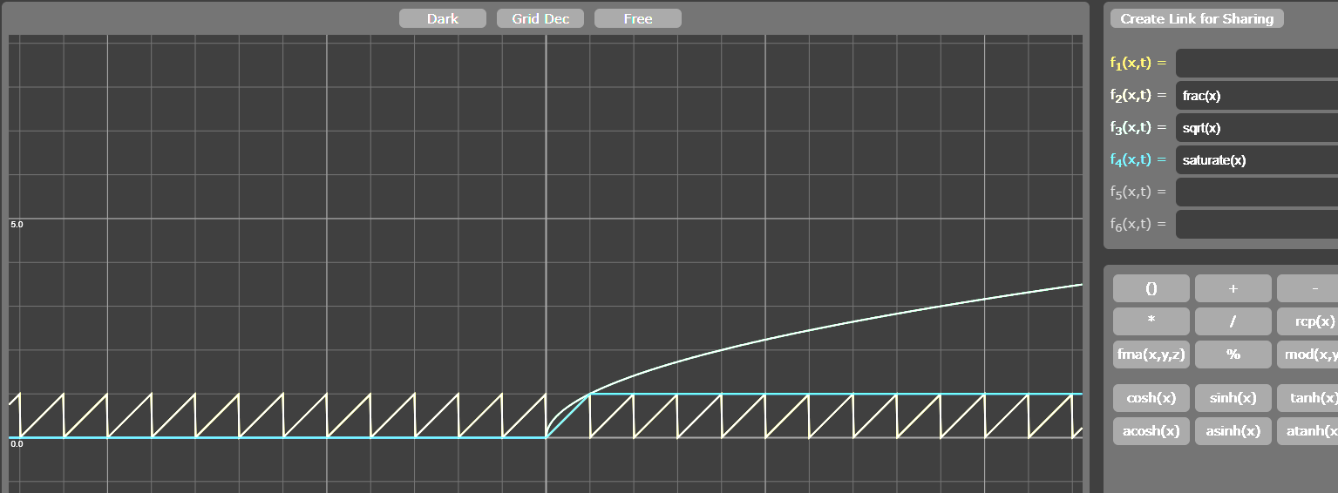This screenshot has height=493, width=1338.
Task: Insert the atanh(x) function
Action: [1307, 430]
